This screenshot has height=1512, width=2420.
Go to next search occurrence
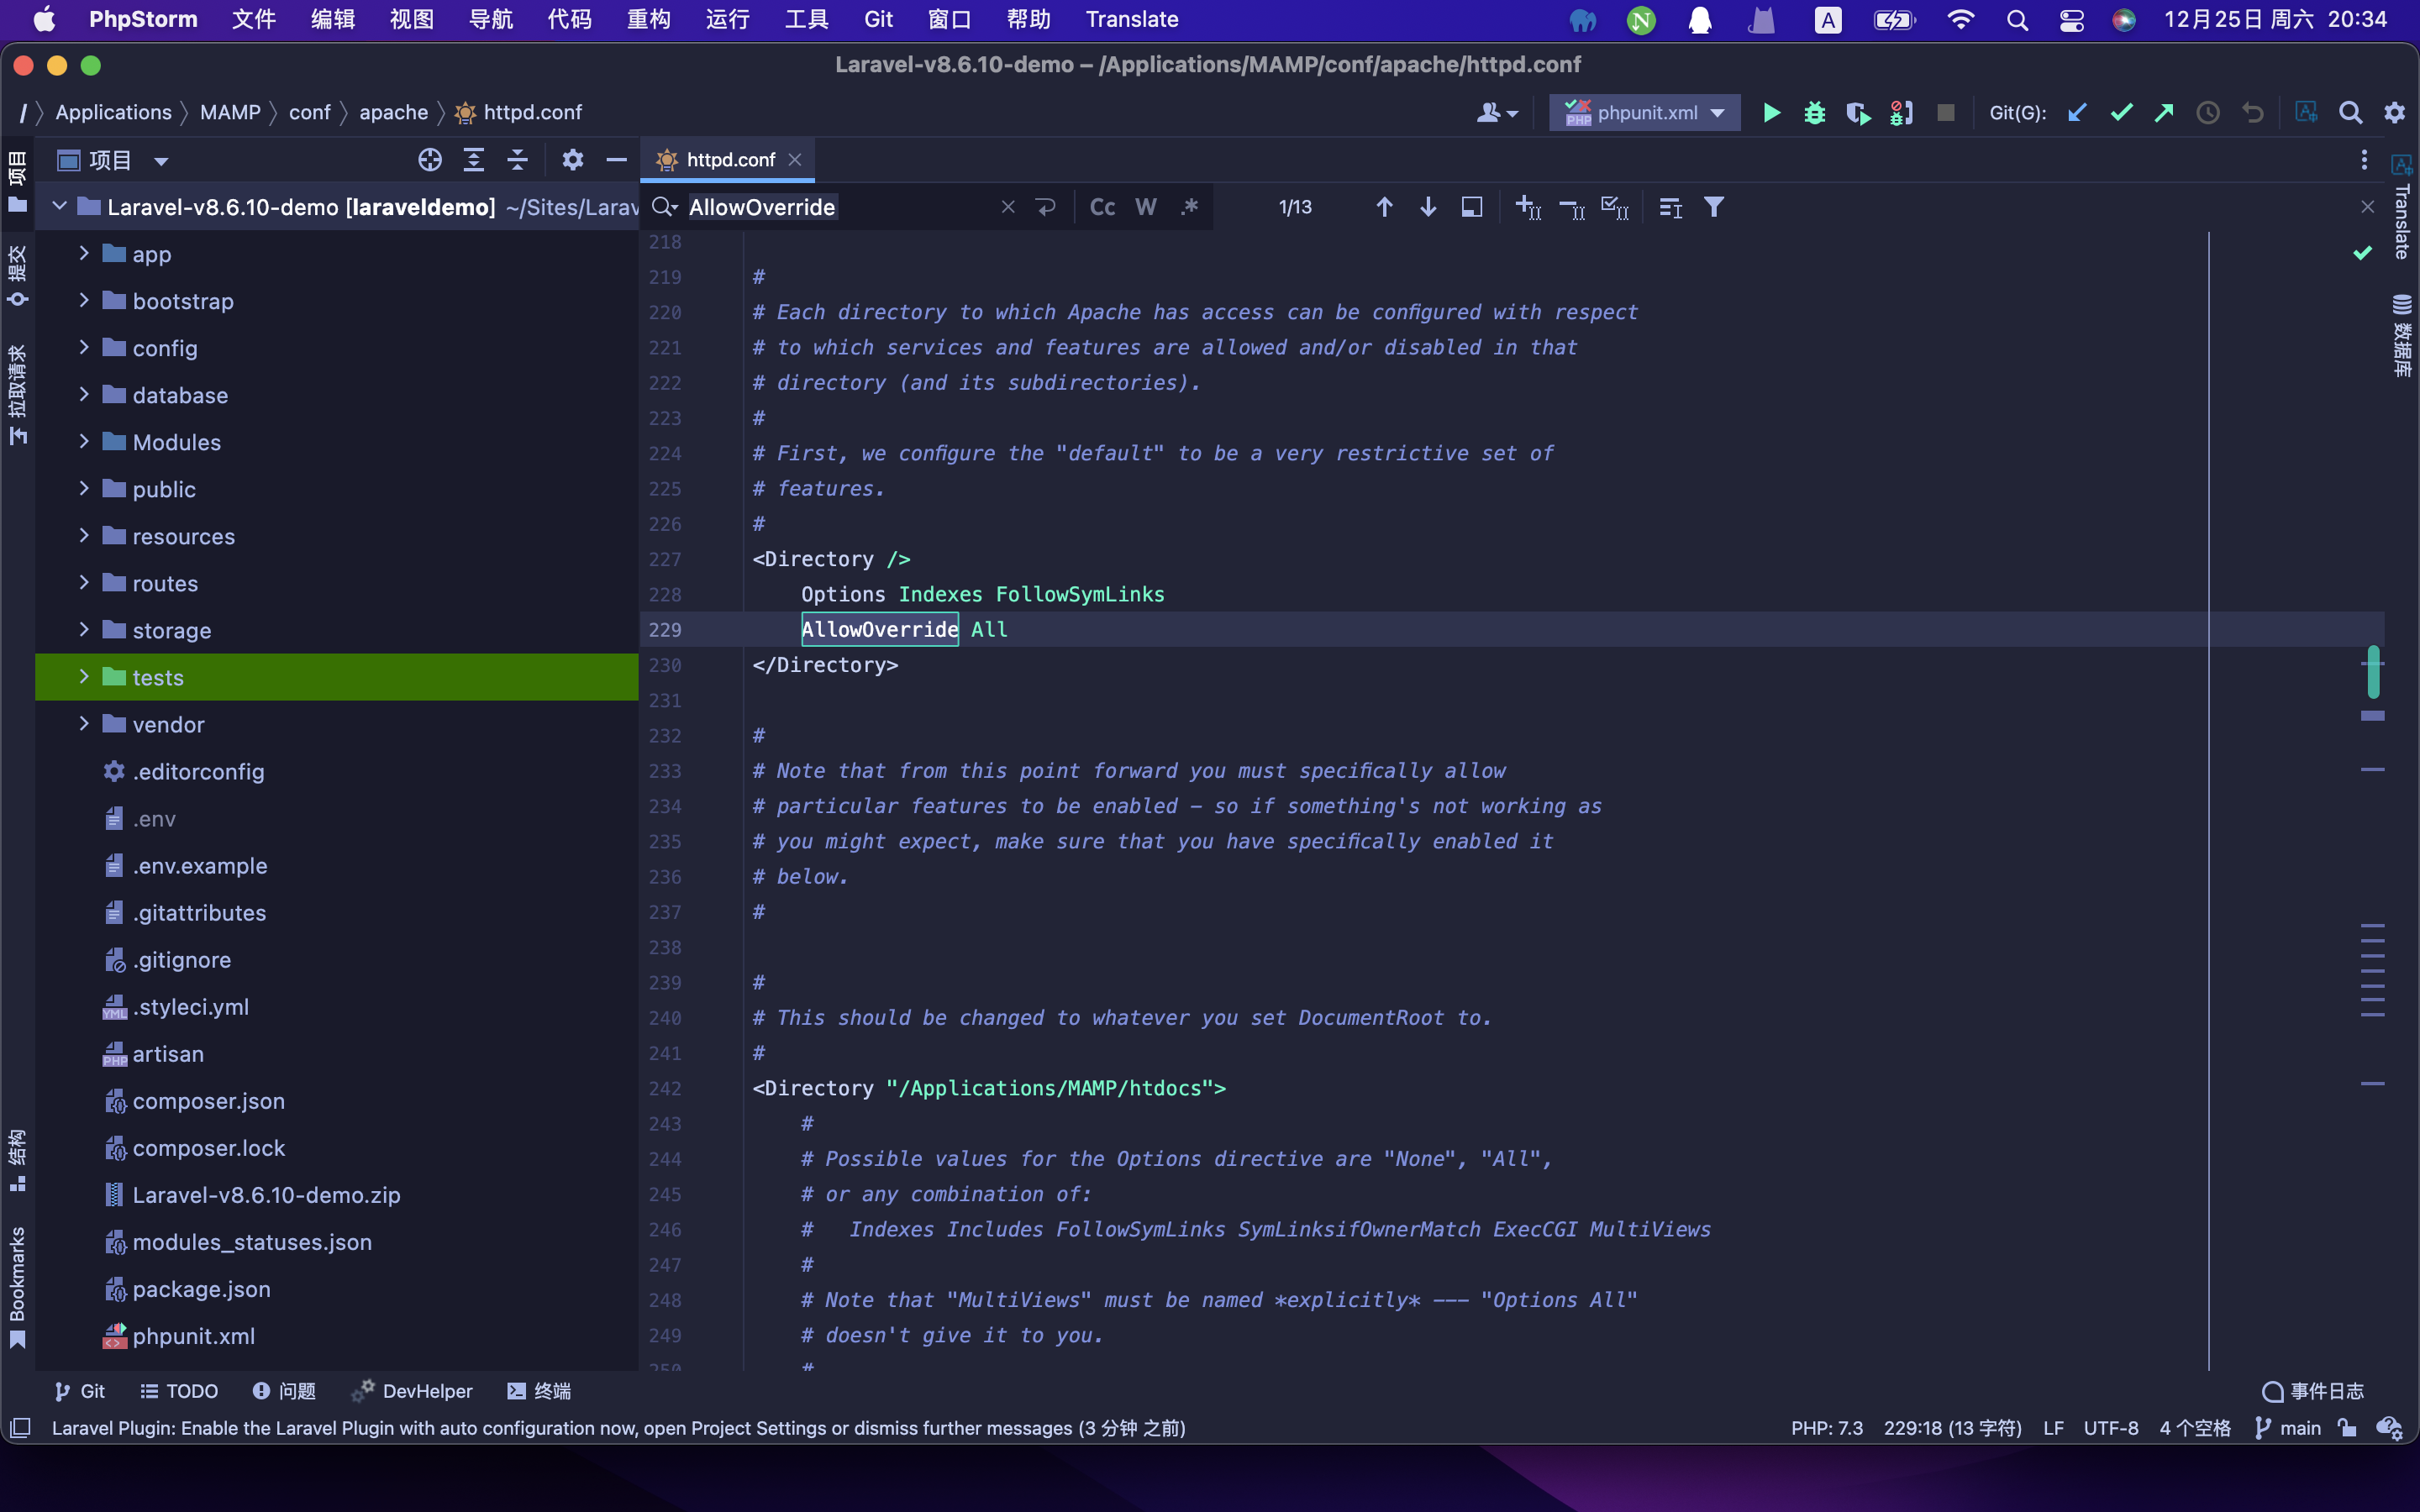1428,207
